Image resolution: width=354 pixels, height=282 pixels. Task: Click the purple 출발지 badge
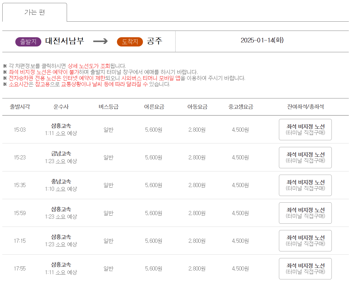[x=28, y=42]
